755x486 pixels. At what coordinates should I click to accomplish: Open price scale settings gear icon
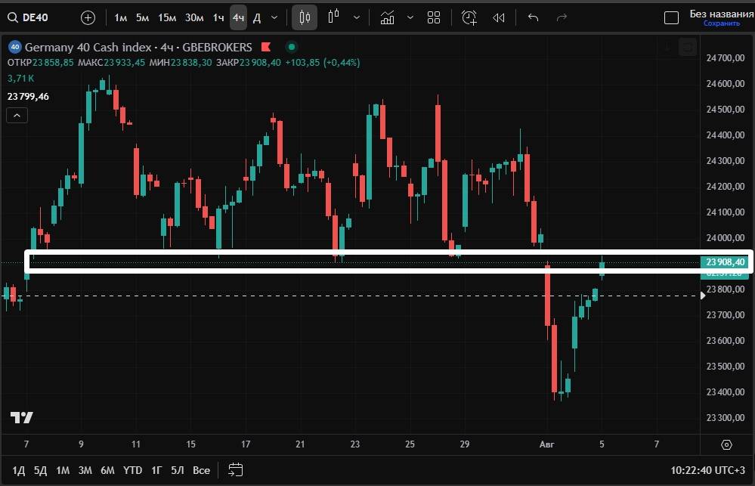point(727,444)
